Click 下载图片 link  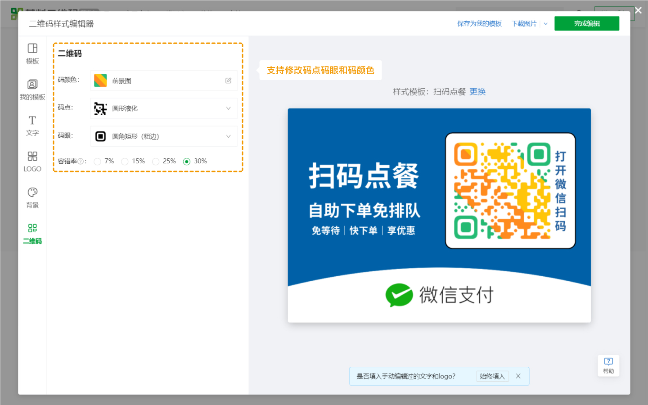point(524,23)
